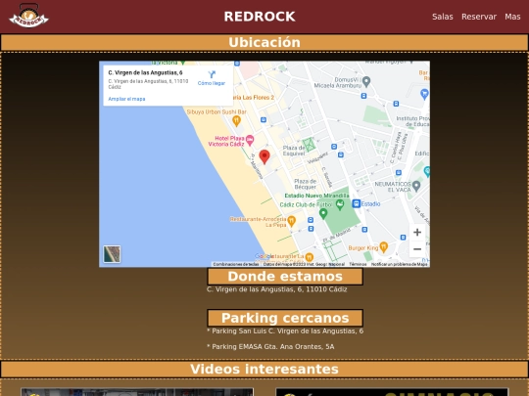Select the DomusVi Micaela Aramburu marker
529x396 pixels.
366,81
